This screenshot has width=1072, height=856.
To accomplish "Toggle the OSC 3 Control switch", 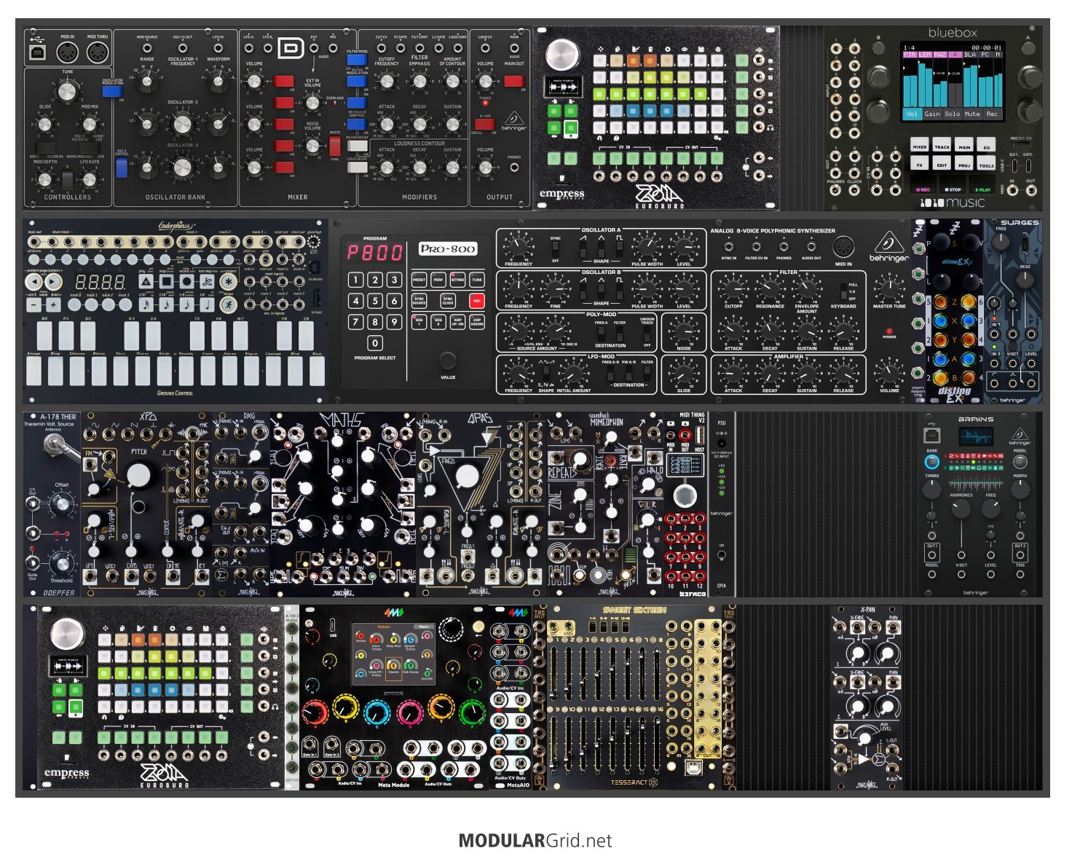I will click(x=122, y=168).
